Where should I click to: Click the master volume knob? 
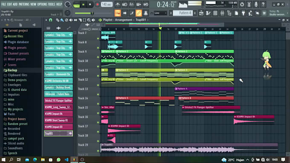[x=67, y=4]
